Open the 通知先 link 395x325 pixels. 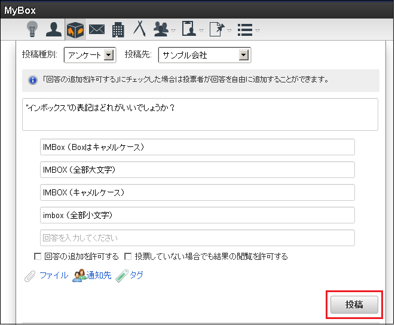pyautogui.click(x=99, y=275)
